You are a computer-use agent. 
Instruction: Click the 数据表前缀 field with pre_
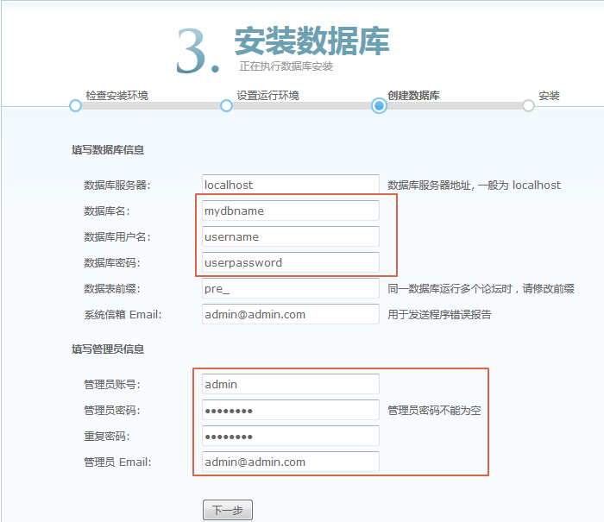[x=291, y=288]
